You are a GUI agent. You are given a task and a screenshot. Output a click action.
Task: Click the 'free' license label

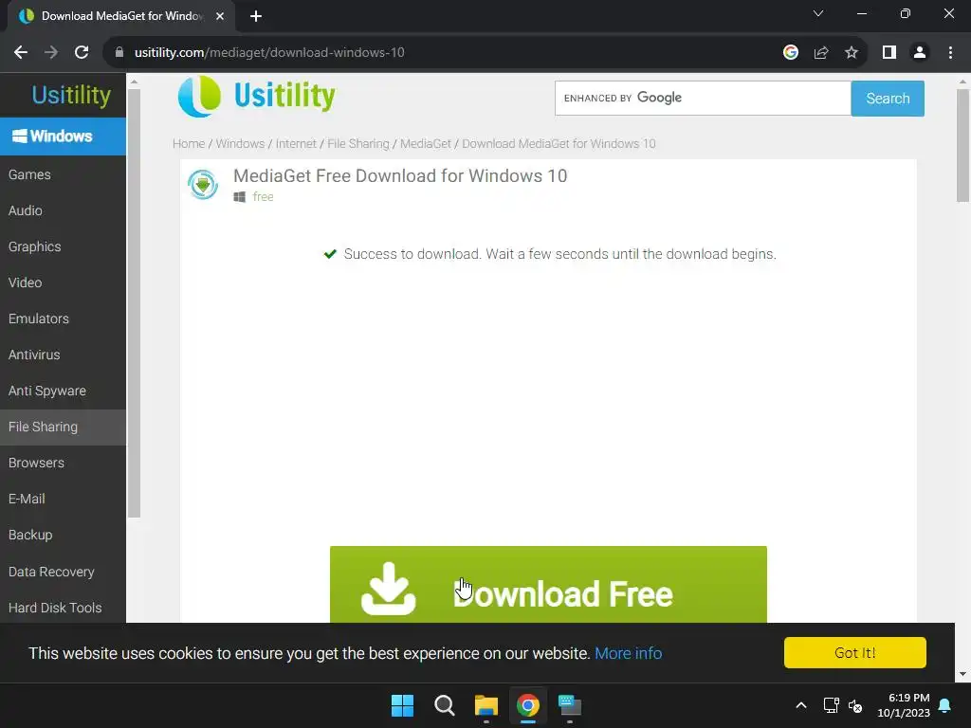point(264,197)
